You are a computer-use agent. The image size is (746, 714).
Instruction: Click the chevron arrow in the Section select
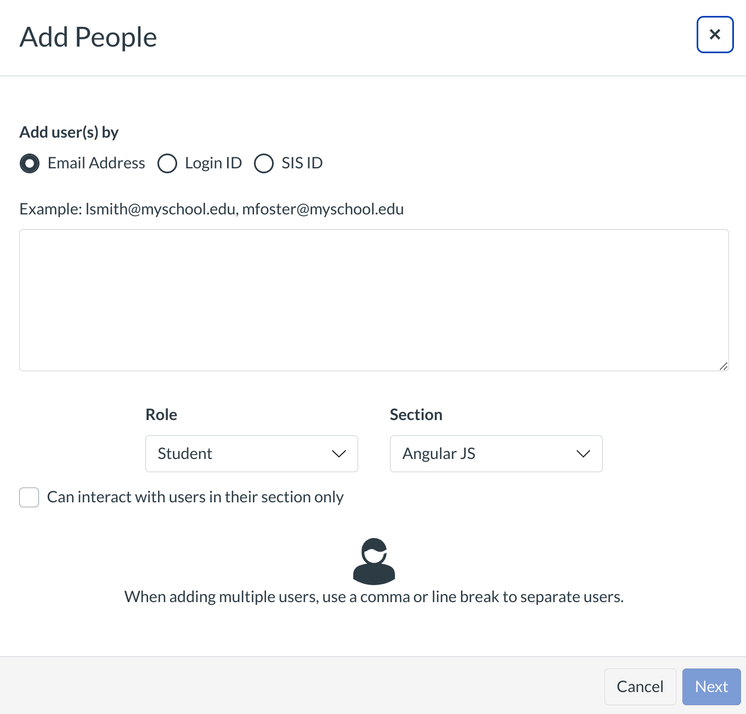pyautogui.click(x=583, y=454)
